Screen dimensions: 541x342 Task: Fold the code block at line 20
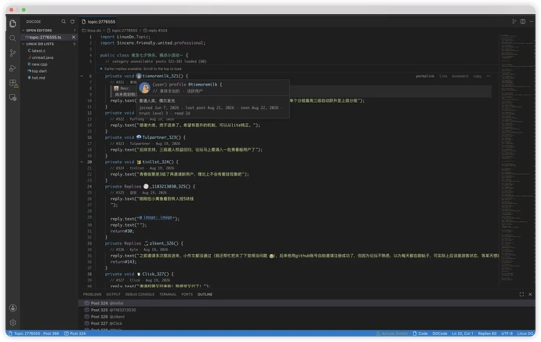82,162
